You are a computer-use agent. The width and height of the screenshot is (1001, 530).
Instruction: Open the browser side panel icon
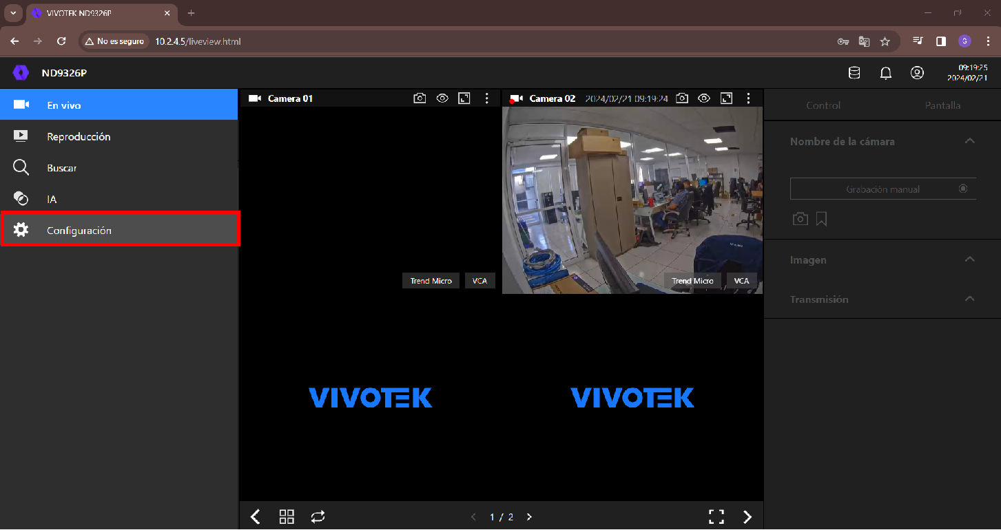(941, 41)
